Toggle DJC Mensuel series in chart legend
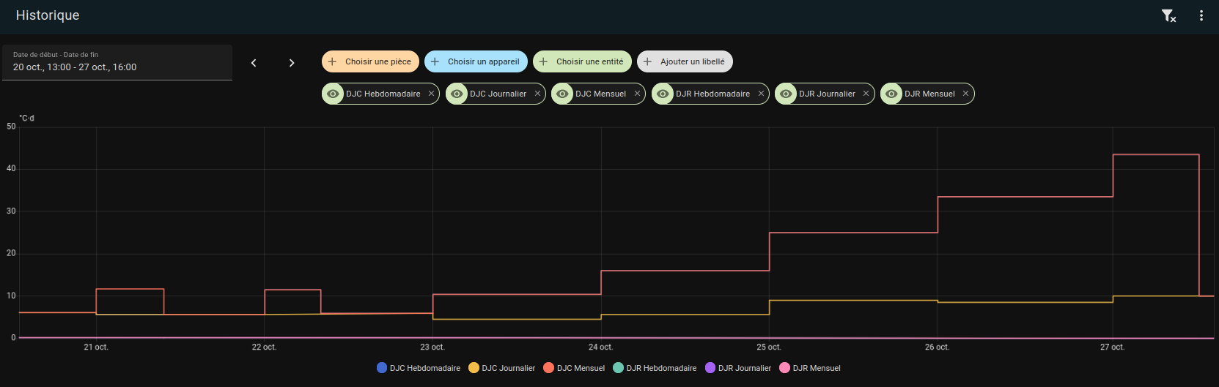Image resolution: width=1219 pixels, height=387 pixels. pyautogui.click(x=574, y=368)
